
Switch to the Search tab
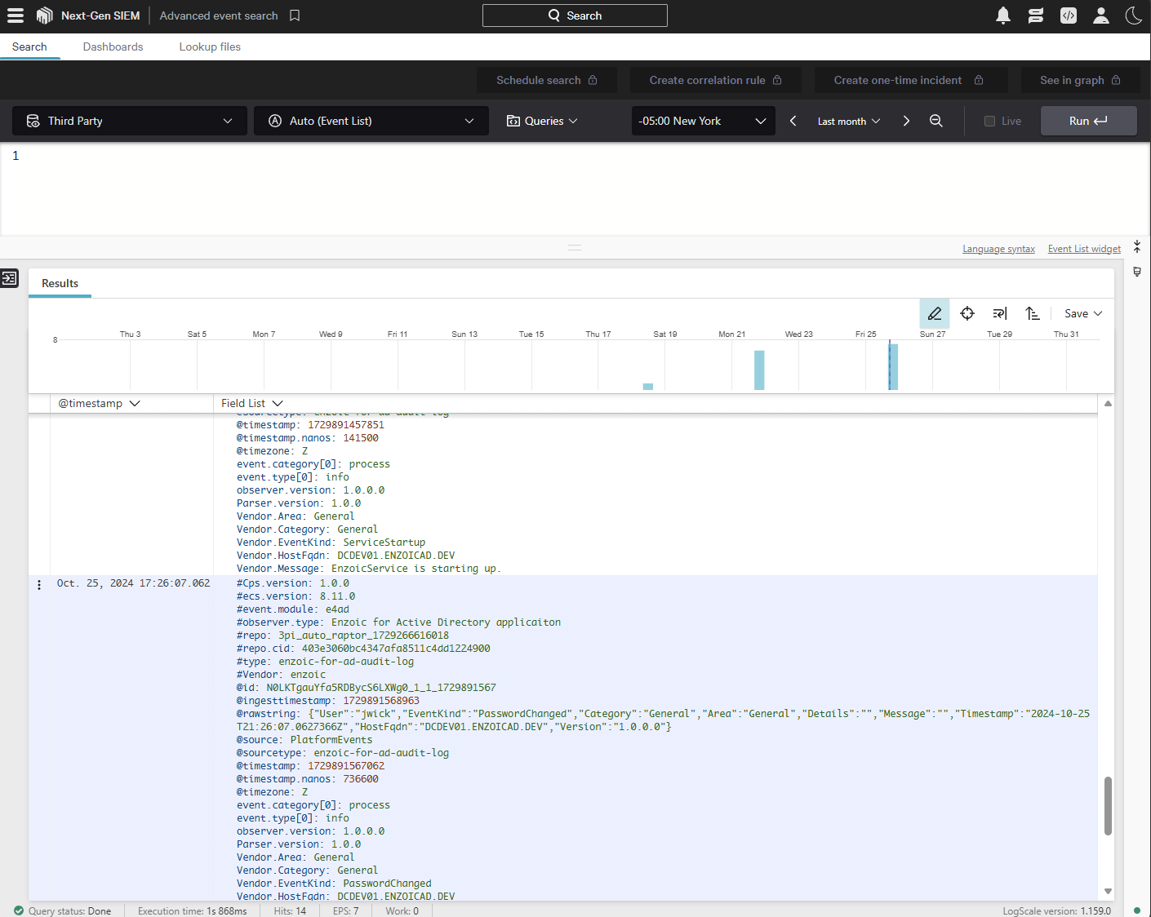29,47
